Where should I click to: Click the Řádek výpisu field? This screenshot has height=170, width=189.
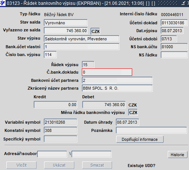click(x=88, y=65)
